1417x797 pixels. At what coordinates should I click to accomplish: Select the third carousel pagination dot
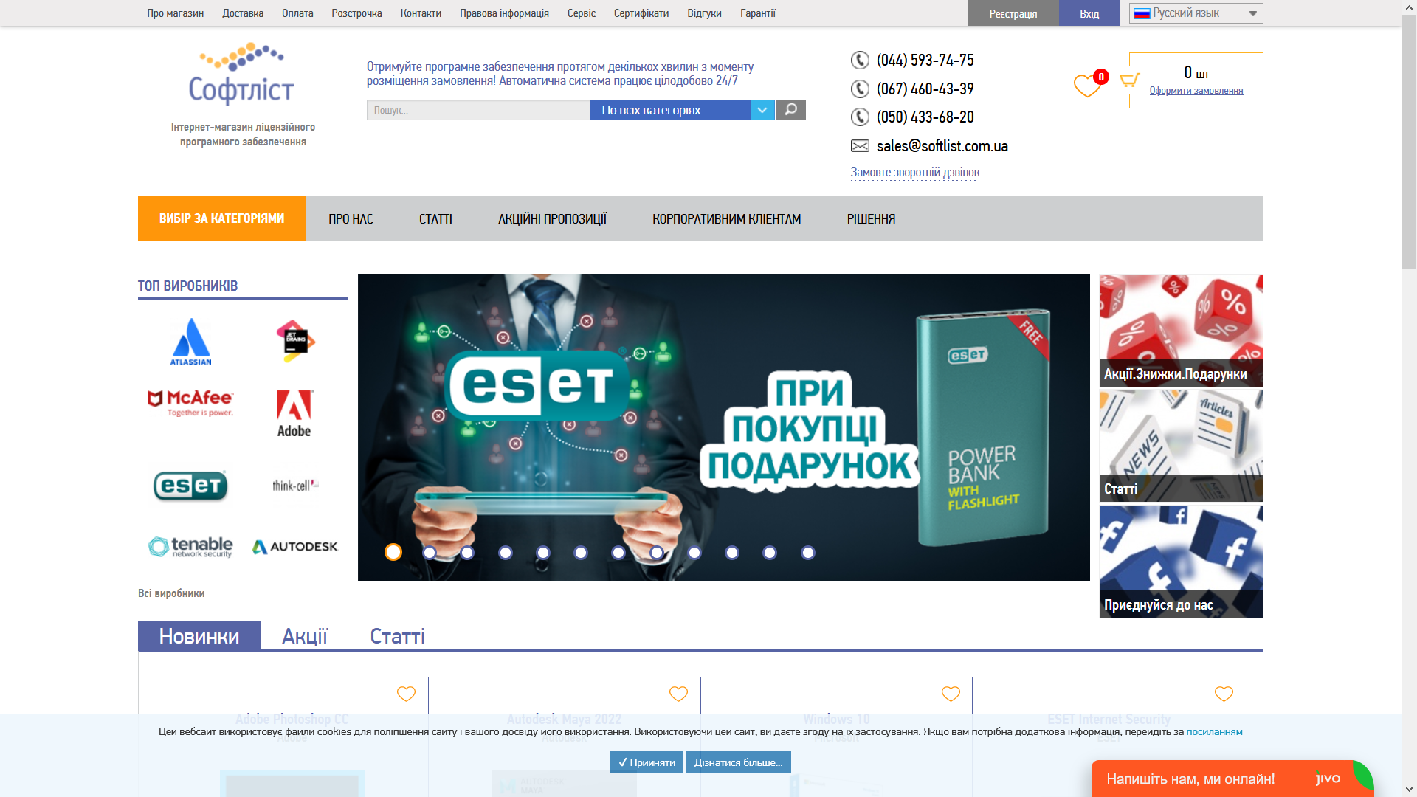click(468, 551)
